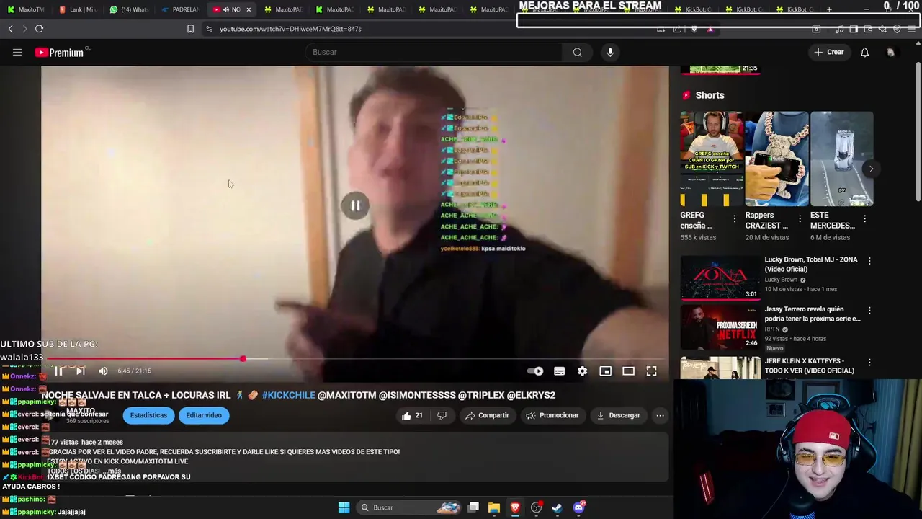Open more actions three-dot menu under video
This screenshot has height=519, width=922.
pos(660,415)
